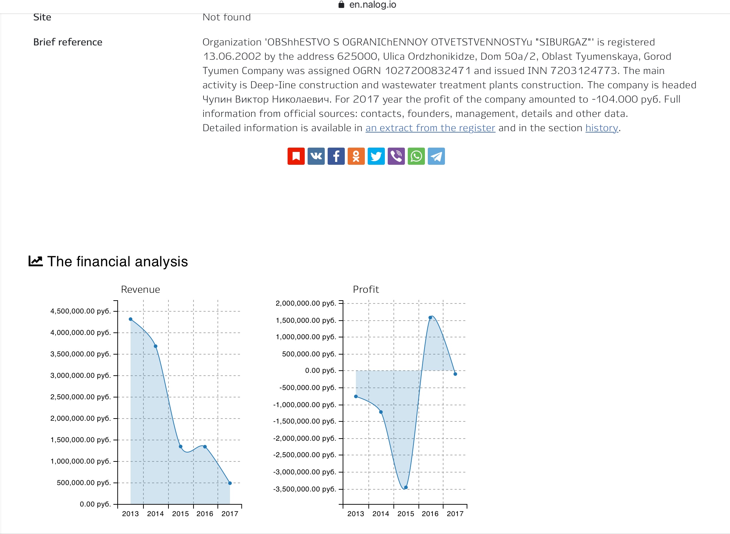Share on Facebook icon
Viewport: 730px width, 534px height.
(x=336, y=156)
